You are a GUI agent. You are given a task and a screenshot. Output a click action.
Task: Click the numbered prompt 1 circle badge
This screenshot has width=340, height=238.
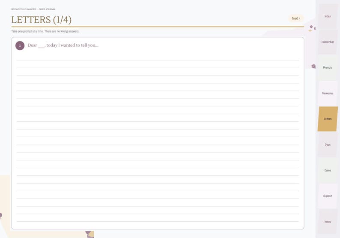tap(20, 45)
